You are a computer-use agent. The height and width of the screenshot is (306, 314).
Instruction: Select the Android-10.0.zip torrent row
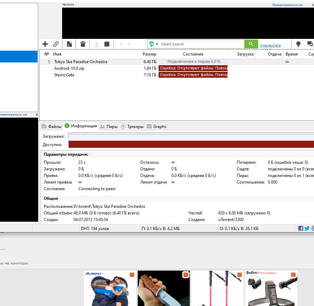tap(69, 68)
